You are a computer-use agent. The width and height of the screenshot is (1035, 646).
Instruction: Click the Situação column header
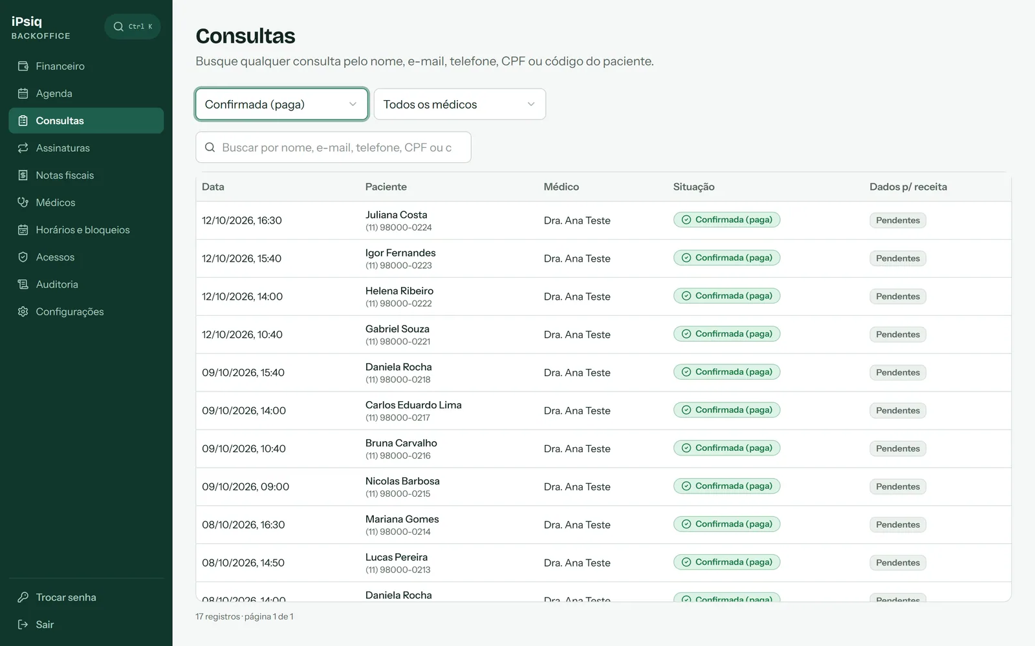pyautogui.click(x=693, y=187)
